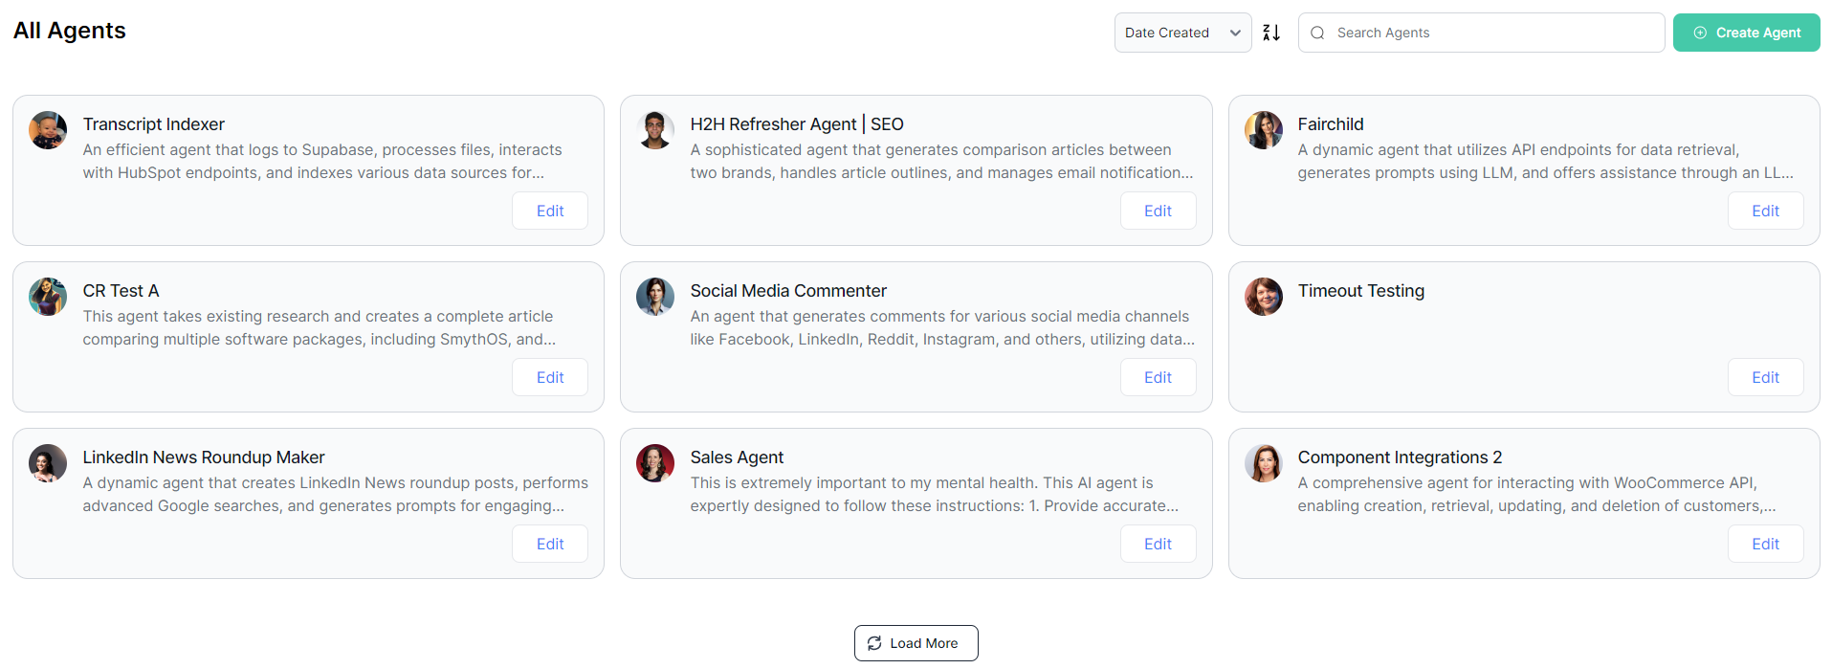Screen dimensions: 1832x669
Task: Click the search magnifier icon
Action: click(x=1317, y=33)
